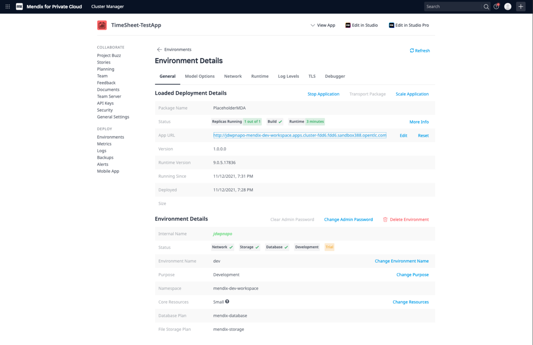Screen dimensions: 533x345
Task: Click Reset next to App URL
Action: point(423,136)
